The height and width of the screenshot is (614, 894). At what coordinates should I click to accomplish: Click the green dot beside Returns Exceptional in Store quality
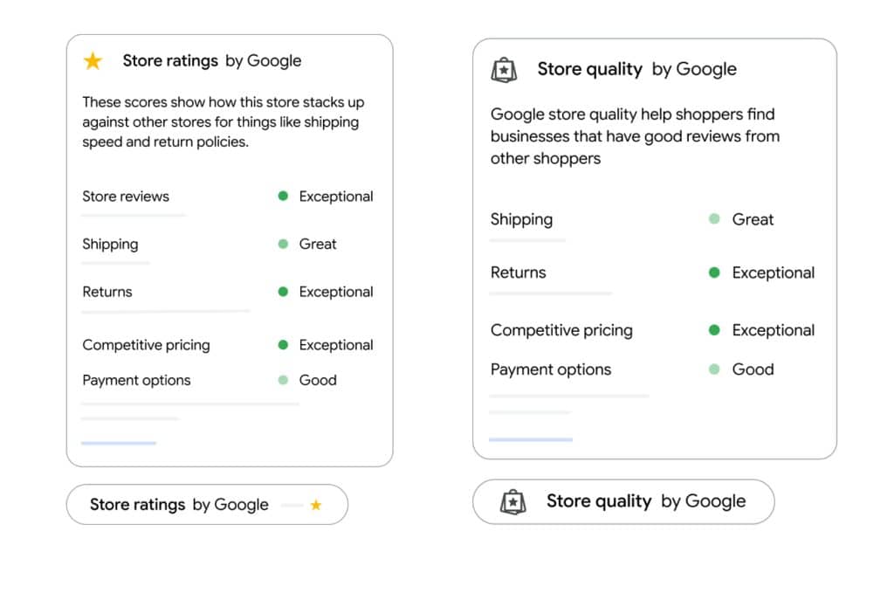(x=714, y=273)
